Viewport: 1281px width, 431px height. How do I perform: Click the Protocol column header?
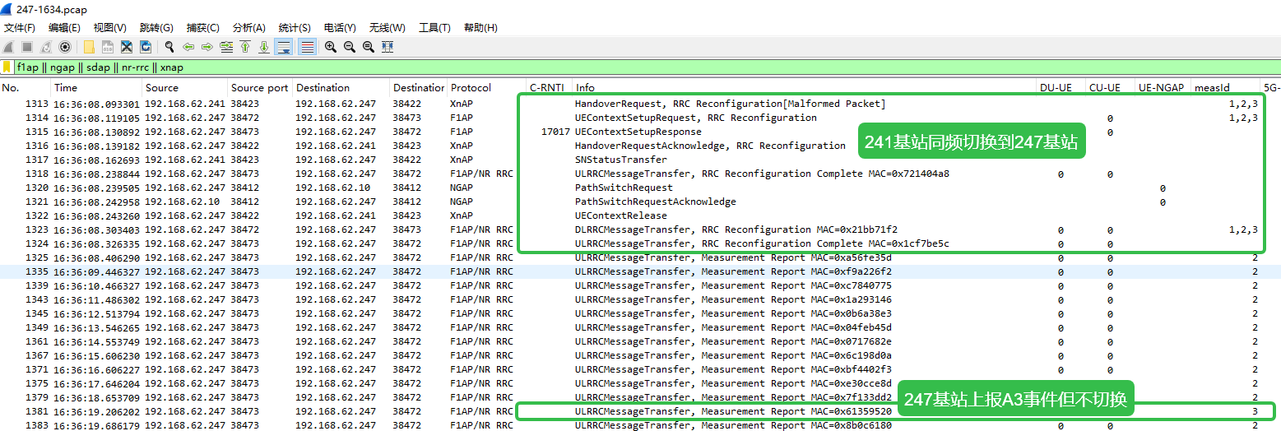tap(471, 87)
